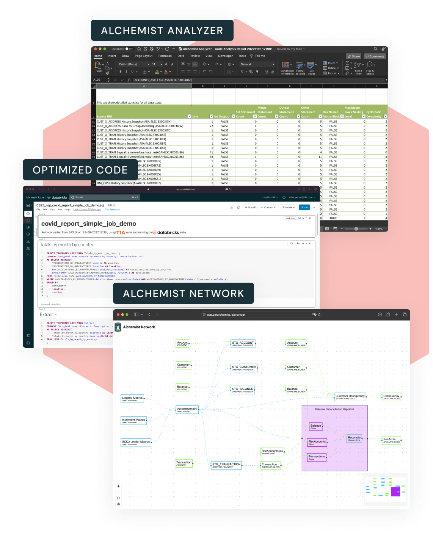Close the covid_report markdown cell with X icon
Viewport: 433px width, 535px height.
(x=310, y=218)
